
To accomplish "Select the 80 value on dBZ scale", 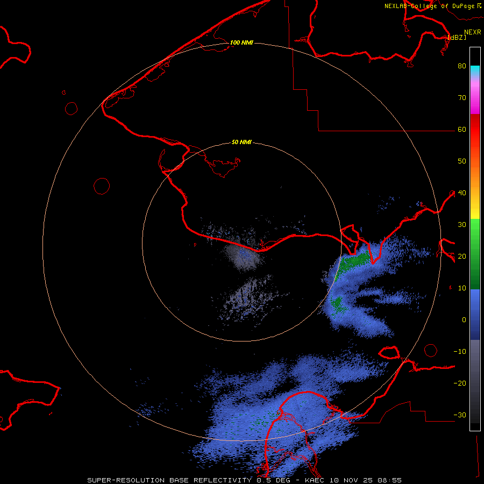I will tap(462, 66).
